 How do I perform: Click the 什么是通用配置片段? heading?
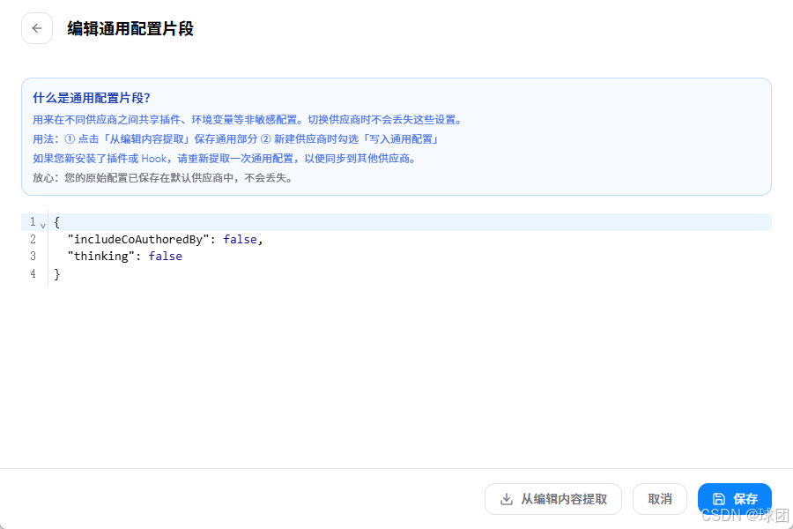click(x=92, y=98)
